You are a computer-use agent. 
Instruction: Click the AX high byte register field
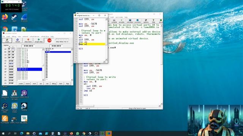click(9, 49)
